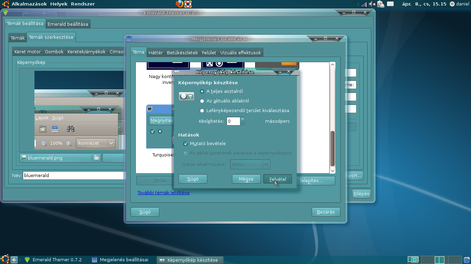Screen dimensions: 471x264
Task: Click the power icon beside daniel
Action: [x=452, y=4]
